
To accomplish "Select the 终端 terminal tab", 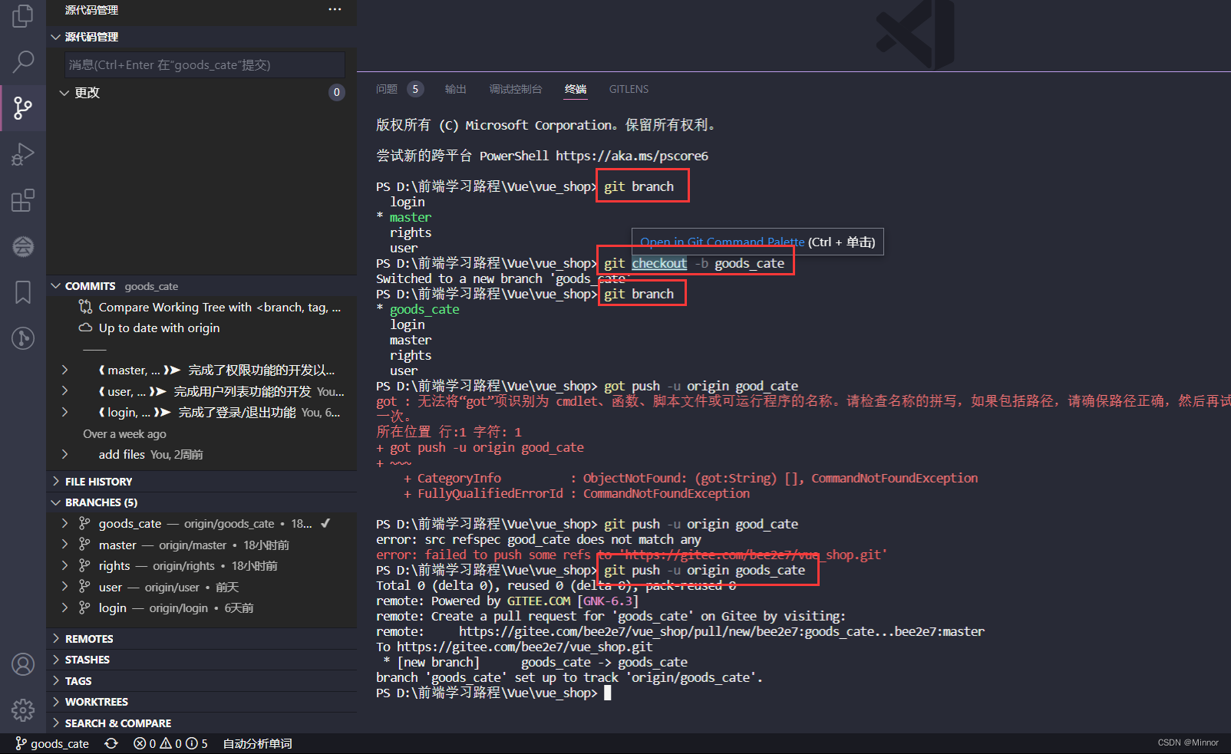I will [576, 89].
